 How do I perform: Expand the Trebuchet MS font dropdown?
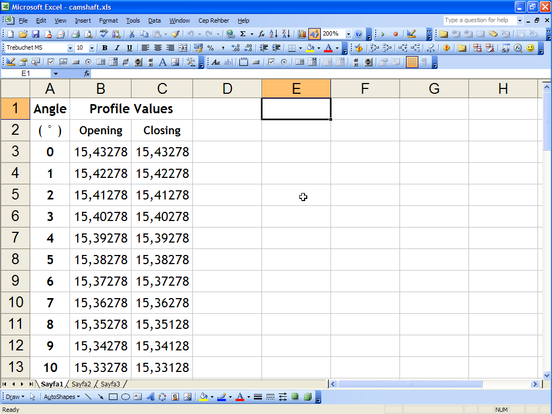point(70,48)
